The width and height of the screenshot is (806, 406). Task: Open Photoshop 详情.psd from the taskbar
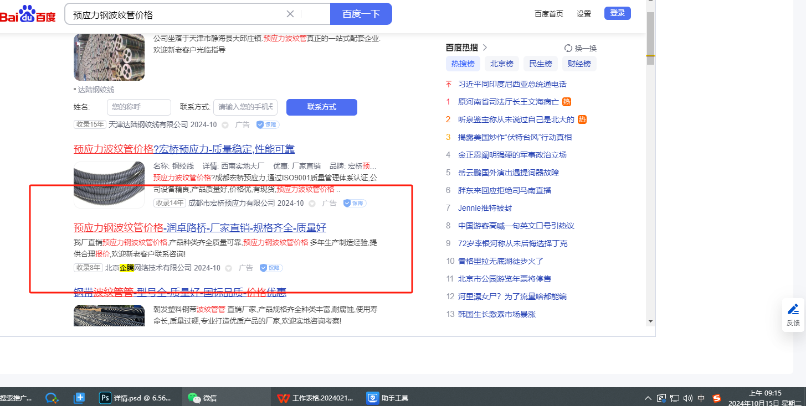[135, 398]
